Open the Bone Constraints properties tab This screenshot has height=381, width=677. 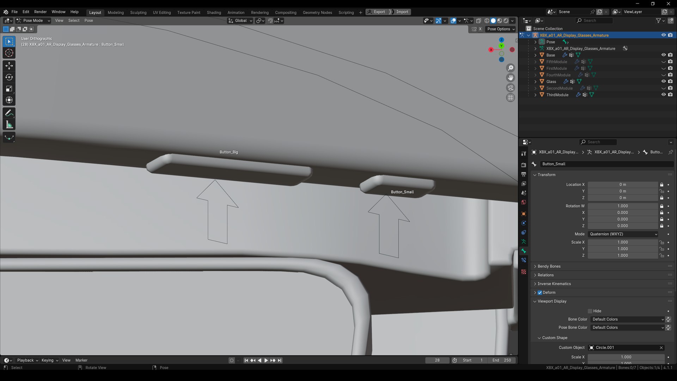[524, 260]
